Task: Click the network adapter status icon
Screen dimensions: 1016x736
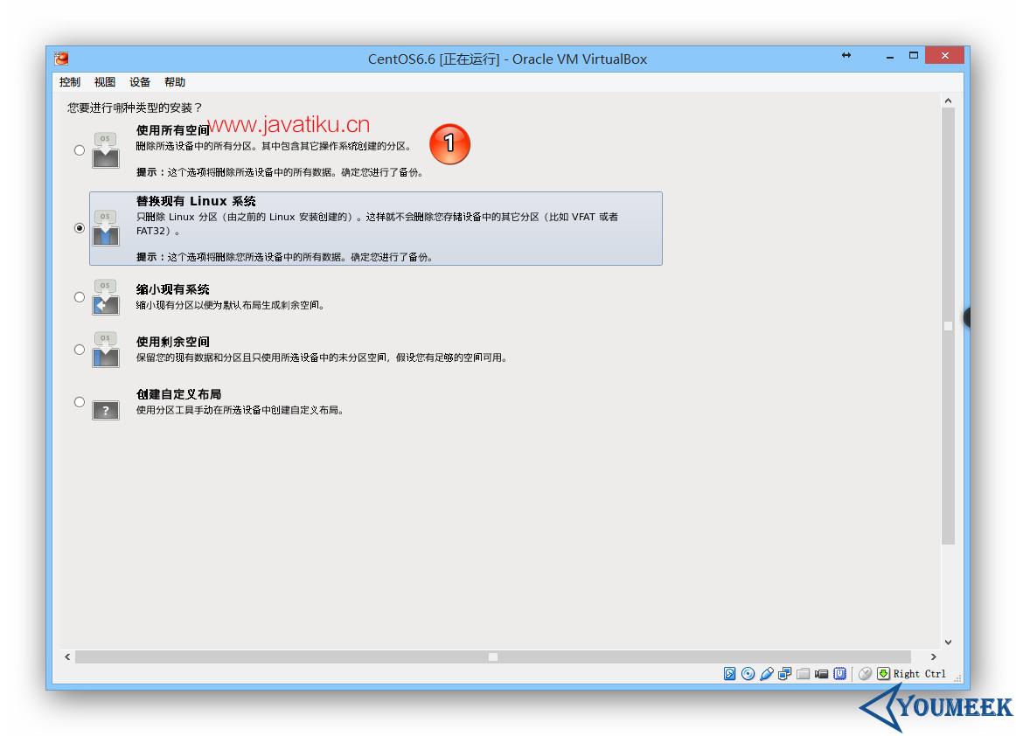Action: (x=784, y=674)
